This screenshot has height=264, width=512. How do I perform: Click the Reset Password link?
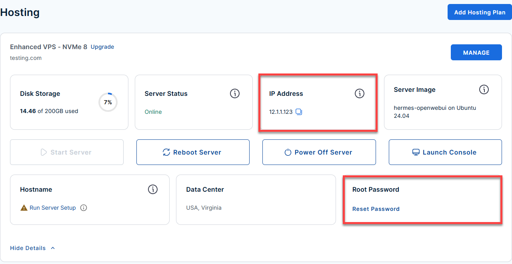[376, 209]
